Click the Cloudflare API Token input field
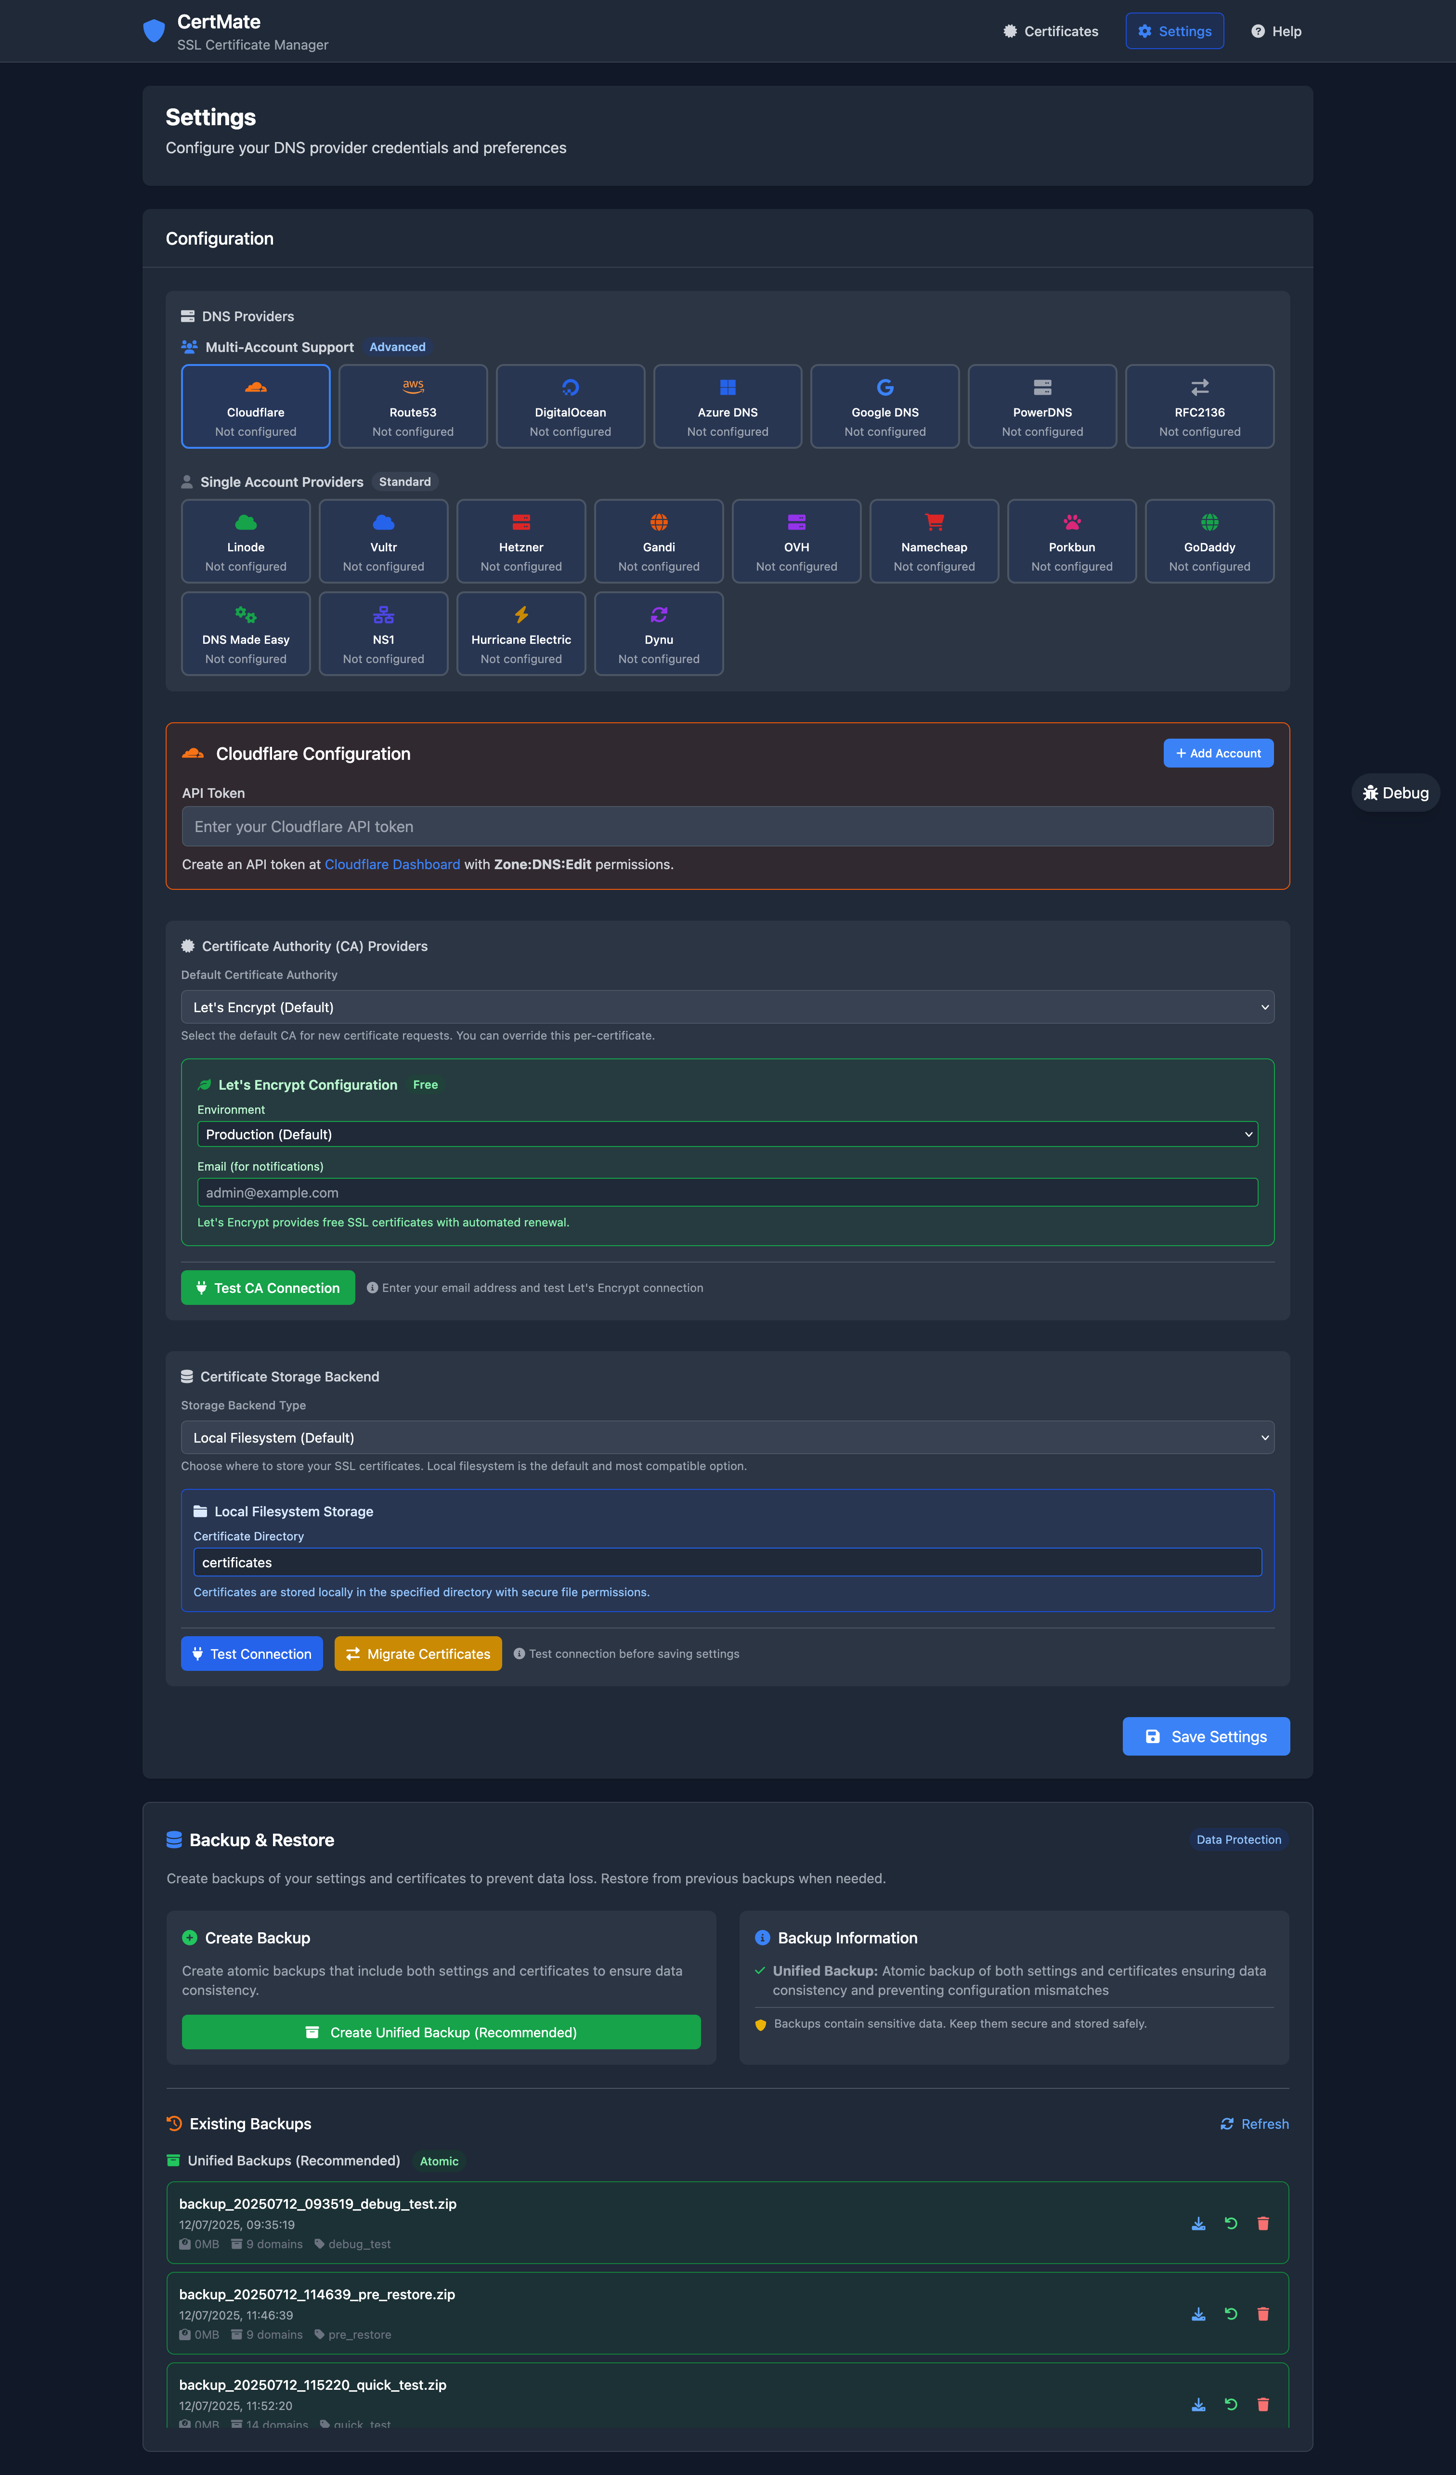 click(x=727, y=826)
